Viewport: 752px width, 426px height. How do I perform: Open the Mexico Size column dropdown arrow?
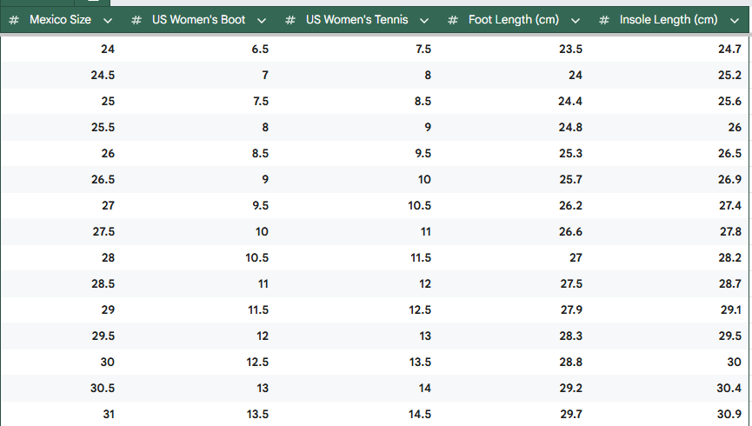tap(108, 21)
